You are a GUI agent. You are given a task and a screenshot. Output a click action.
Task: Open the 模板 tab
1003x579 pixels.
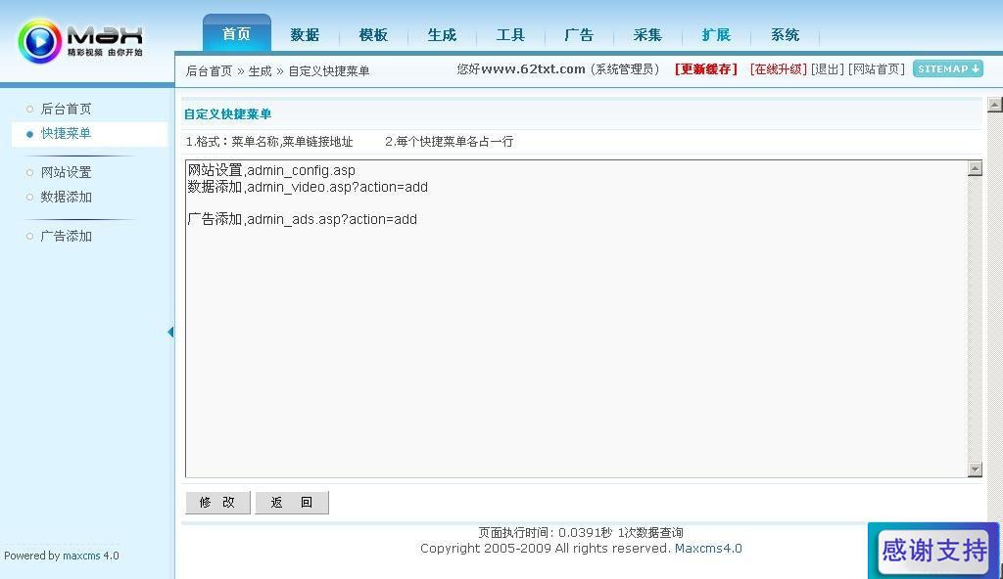(373, 34)
